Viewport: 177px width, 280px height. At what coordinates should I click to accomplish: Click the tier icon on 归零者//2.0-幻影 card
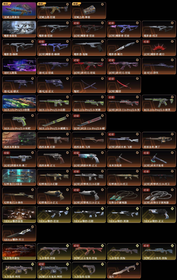[x=68, y=171]
